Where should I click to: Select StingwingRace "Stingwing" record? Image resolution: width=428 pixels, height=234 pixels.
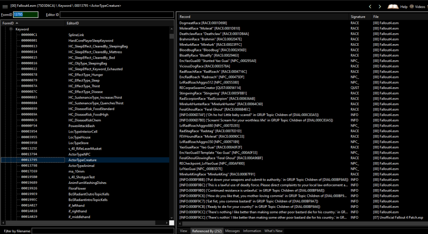[303, 93]
